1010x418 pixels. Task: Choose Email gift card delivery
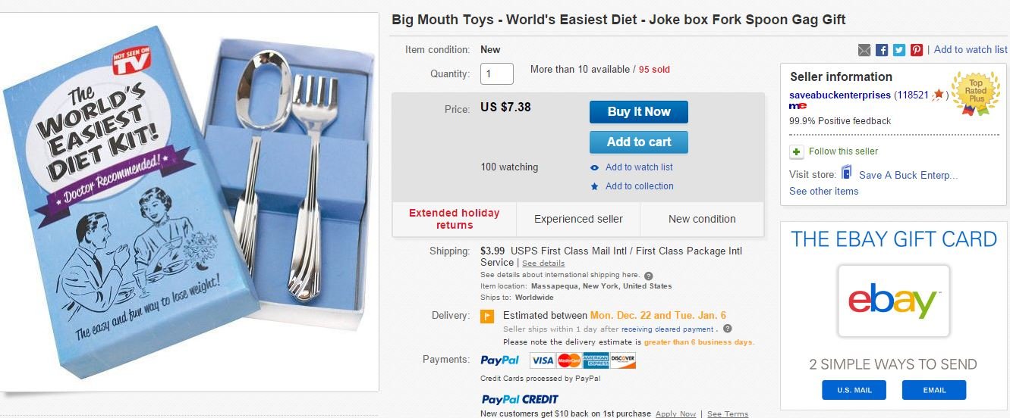tap(933, 390)
